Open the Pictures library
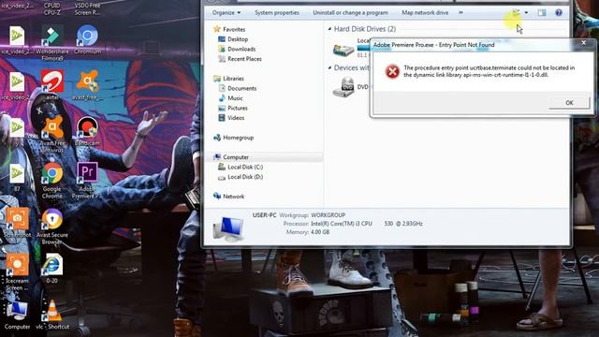Viewport: 599px width, 337px height. click(x=232, y=109)
